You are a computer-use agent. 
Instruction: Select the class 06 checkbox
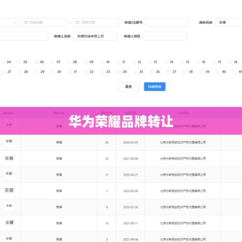[36, 62]
